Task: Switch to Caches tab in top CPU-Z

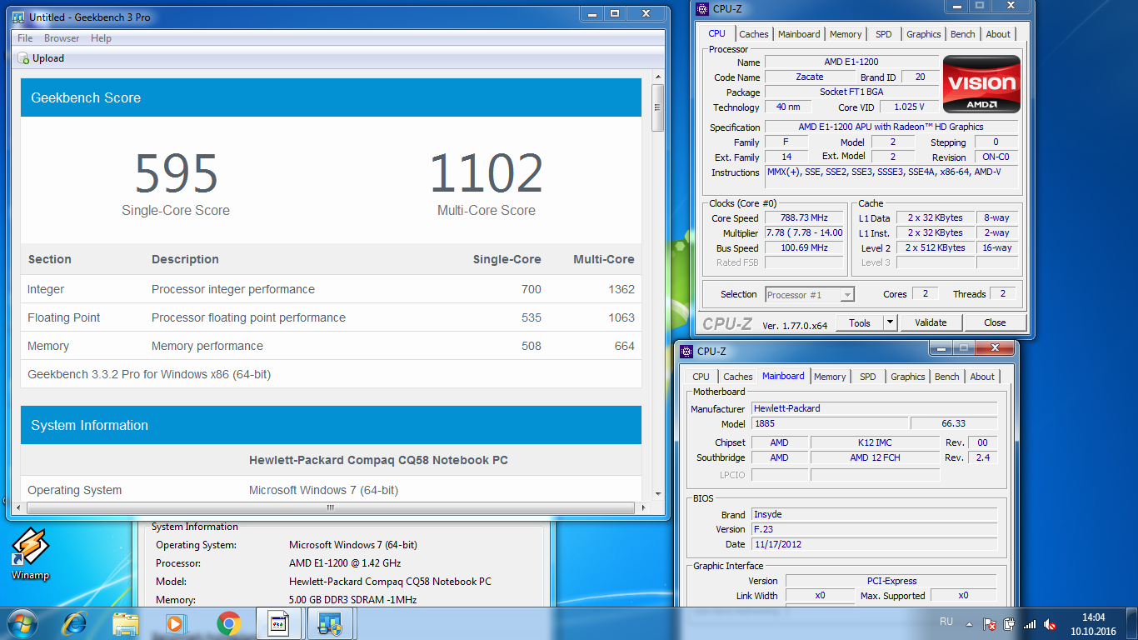Action: 754,34
